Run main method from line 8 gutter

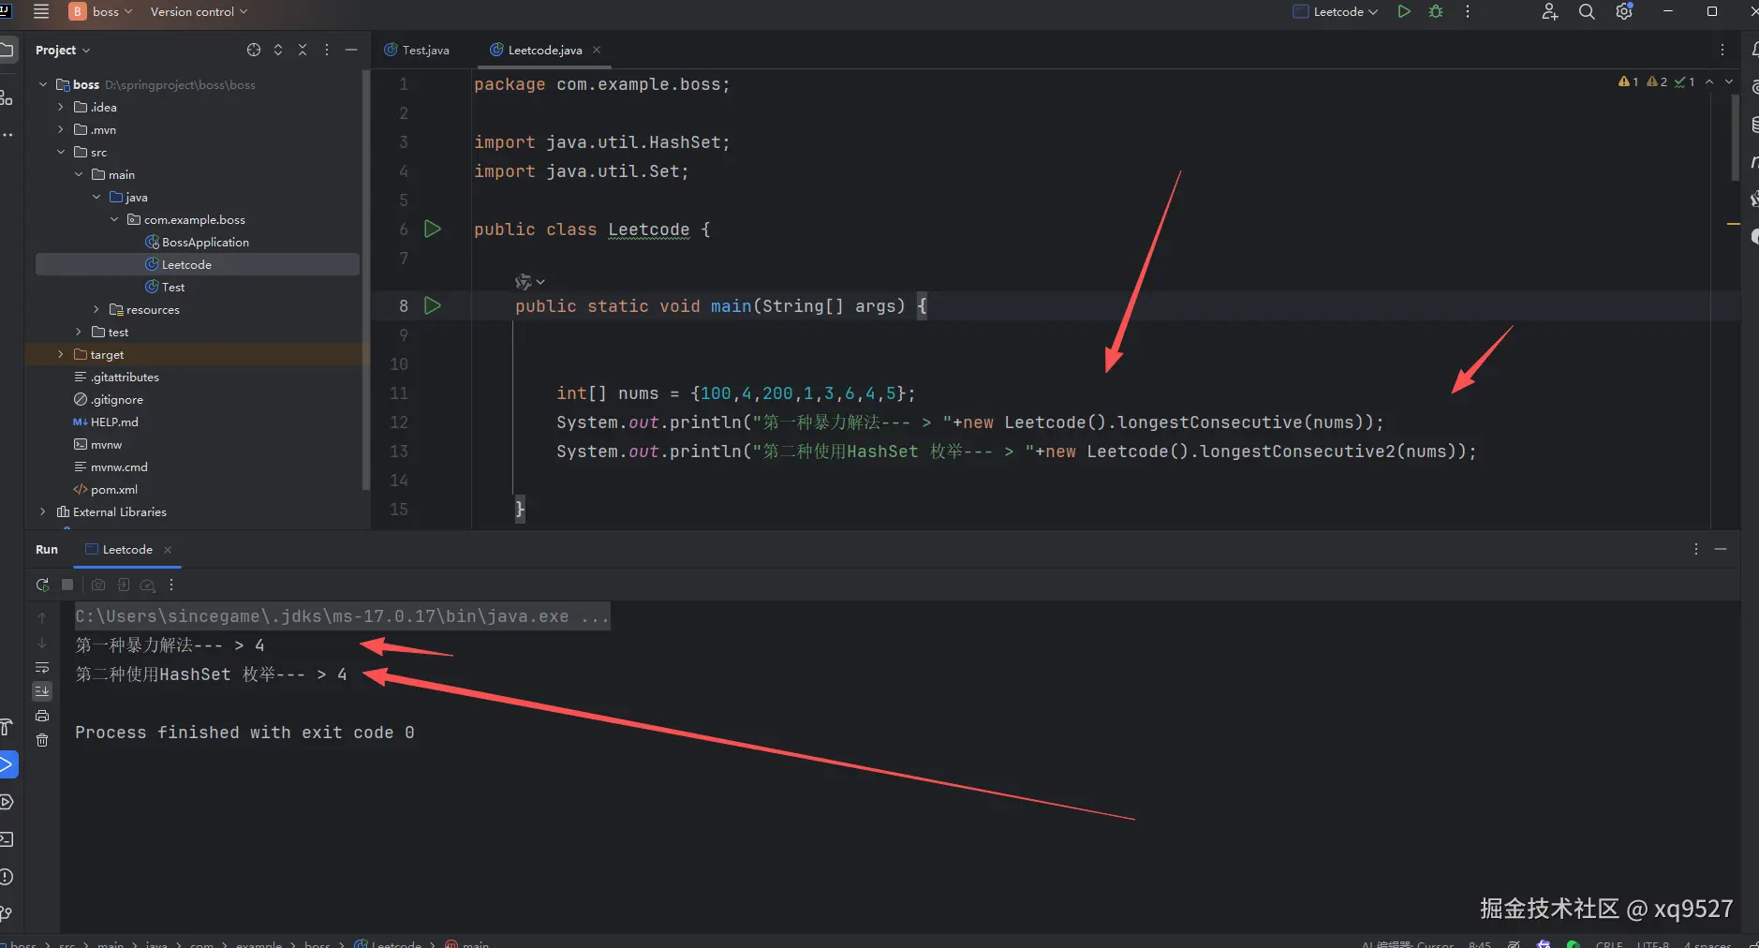pyautogui.click(x=433, y=305)
